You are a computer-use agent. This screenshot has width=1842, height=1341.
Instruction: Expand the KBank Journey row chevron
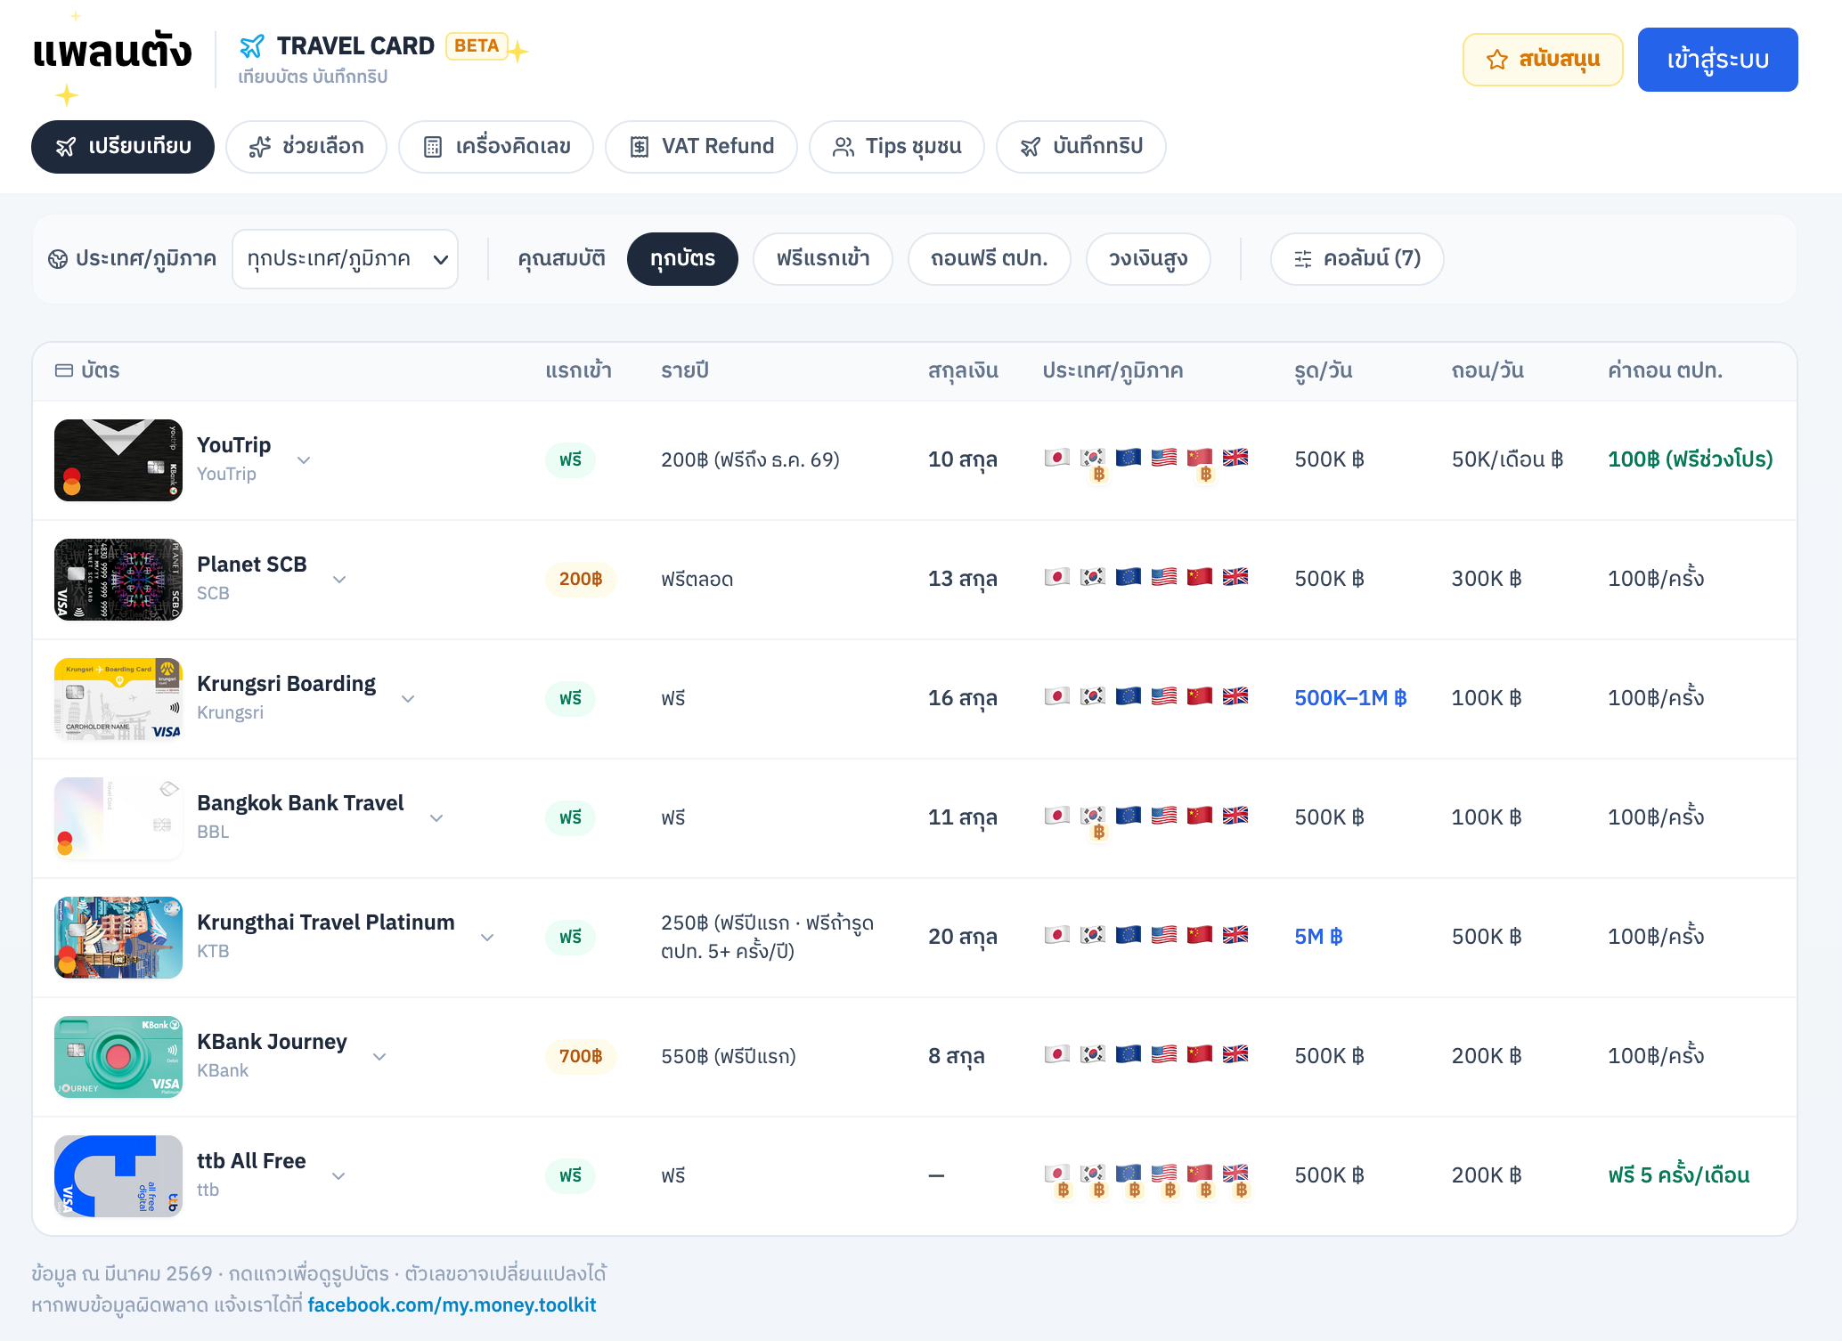pyautogui.click(x=379, y=1057)
